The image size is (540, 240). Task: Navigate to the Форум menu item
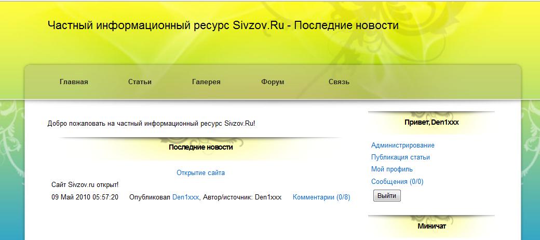click(273, 82)
